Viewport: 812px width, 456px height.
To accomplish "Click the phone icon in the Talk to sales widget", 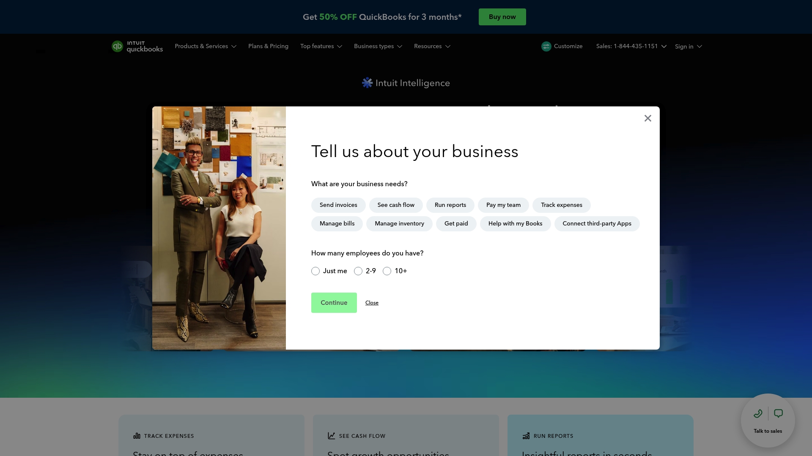I will coord(758,413).
